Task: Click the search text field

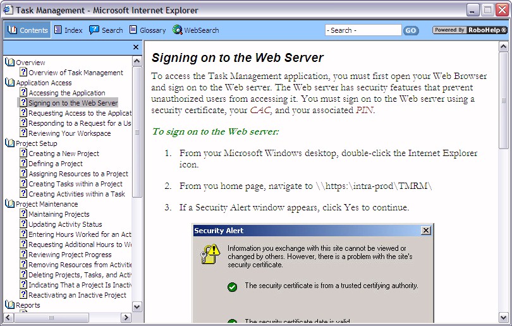Action: point(363,30)
